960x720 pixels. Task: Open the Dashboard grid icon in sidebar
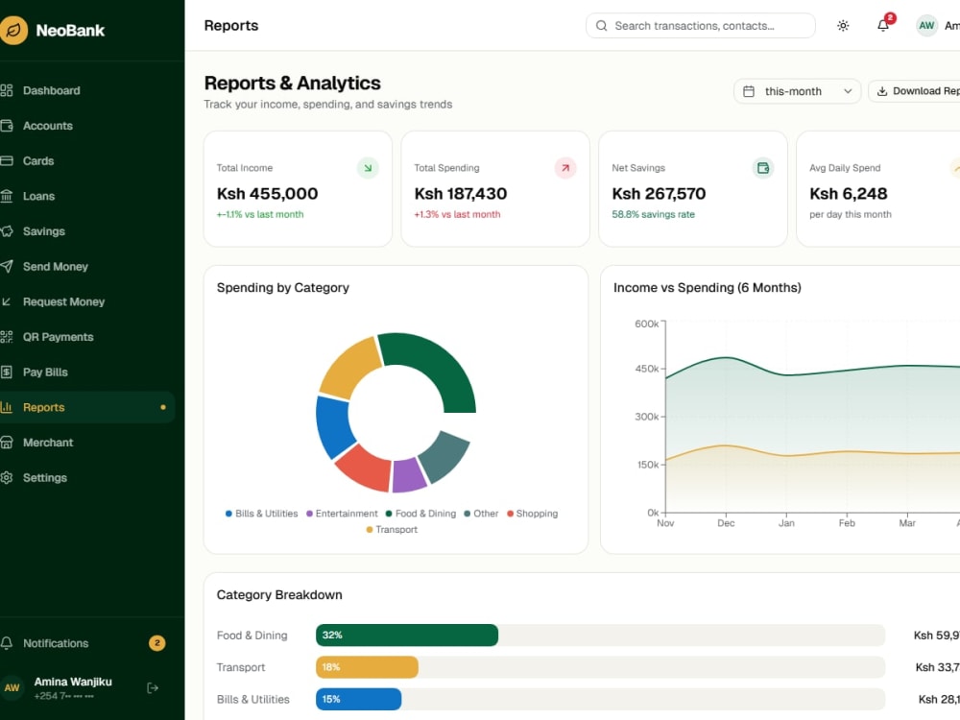[x=6, y=90]
